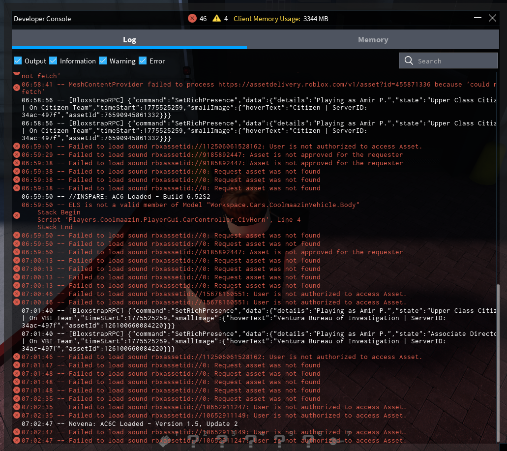
Task: Click the Client Memory Usage label
Action: (x=267, y=19)
